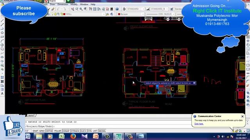Open Excel from the taskbar
The height and width of the screenshot is (140, 250).
[62, 136]
